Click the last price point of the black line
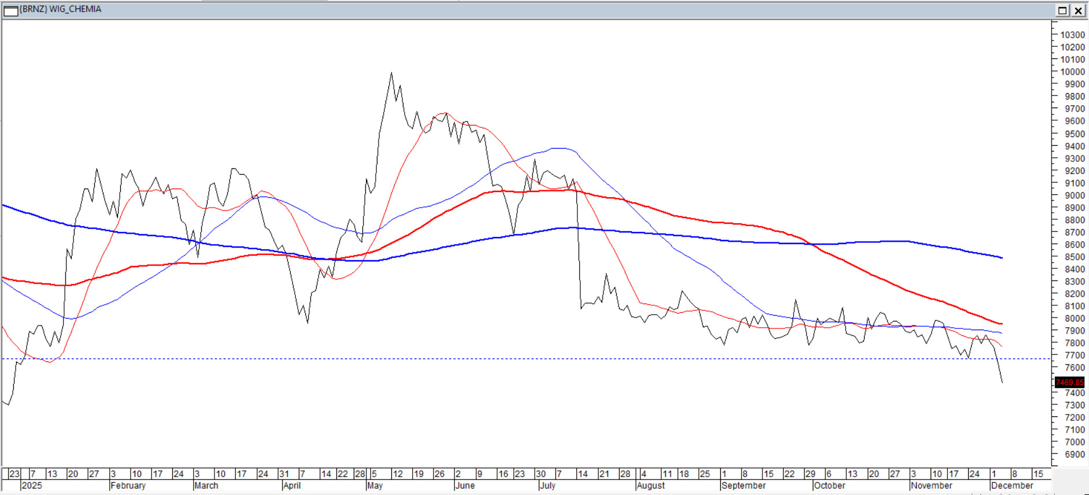Viewport: 1089px width, 495px height. click(x=1002, y=382)
